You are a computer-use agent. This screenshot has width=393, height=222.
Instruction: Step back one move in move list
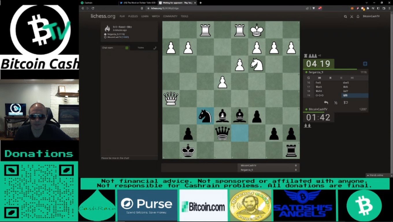coord(330,78)
